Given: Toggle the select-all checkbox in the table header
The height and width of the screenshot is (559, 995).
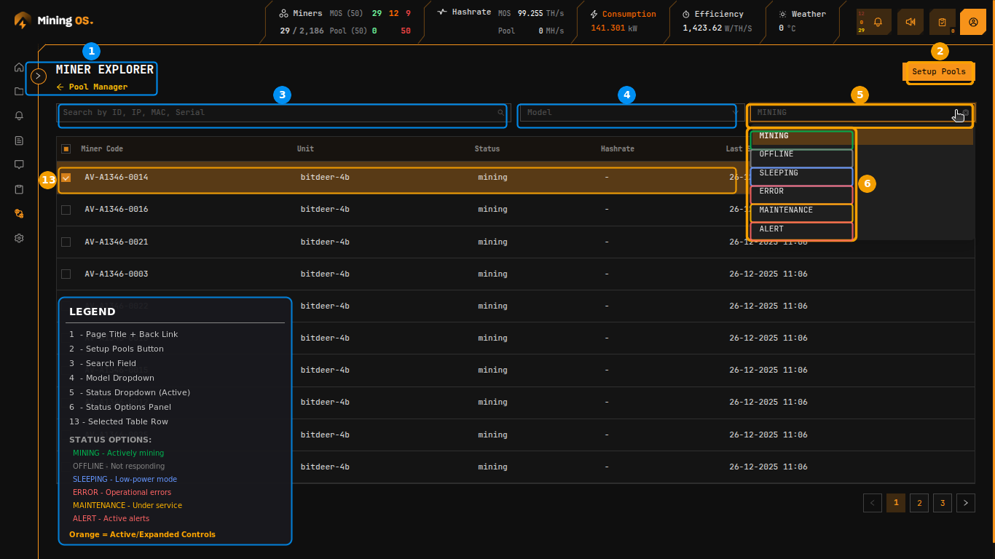Looking at the screenshot, I should click(66, 148).
